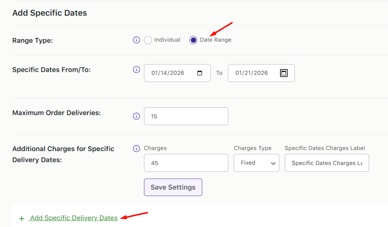Toggle Individual radio off by choosing Date Range
The height and width of the screenshot is (227, 388).
194,40
